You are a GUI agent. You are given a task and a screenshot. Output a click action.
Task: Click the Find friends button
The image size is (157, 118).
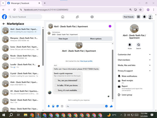pos(129,17)
